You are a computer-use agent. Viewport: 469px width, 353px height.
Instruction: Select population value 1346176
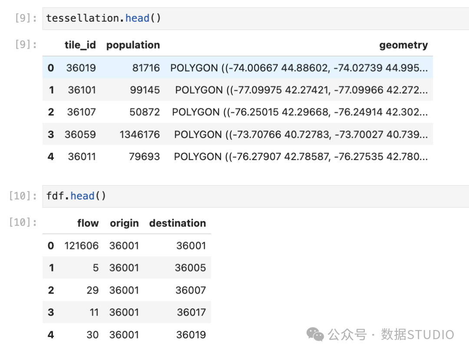(140, 134)
